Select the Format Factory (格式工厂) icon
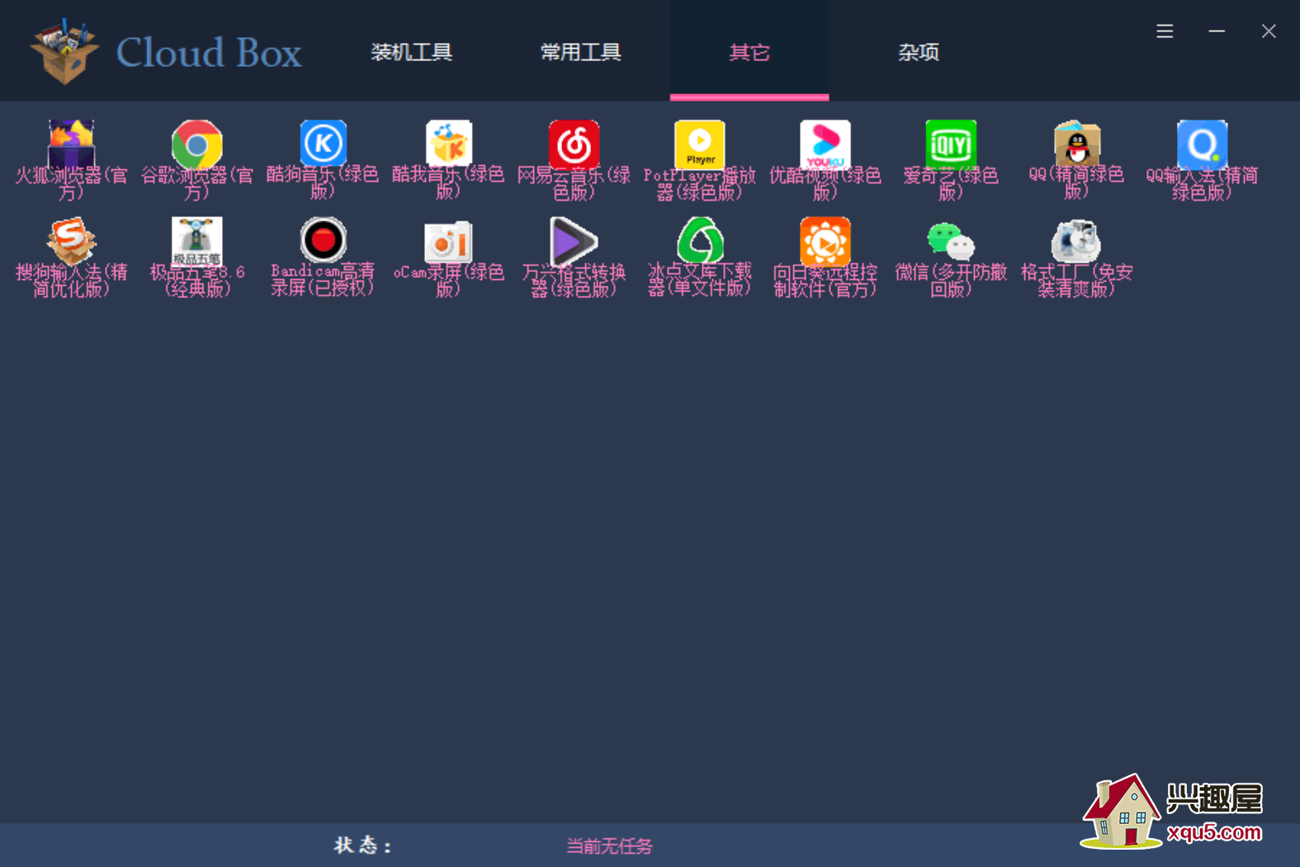Viewport: 1300px width, 867px height. coord(1076,241)
